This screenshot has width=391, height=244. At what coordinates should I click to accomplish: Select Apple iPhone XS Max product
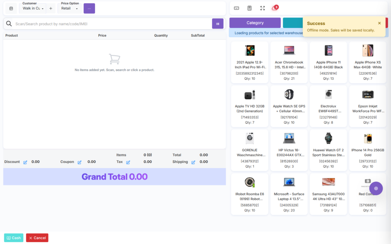(368, 62)
